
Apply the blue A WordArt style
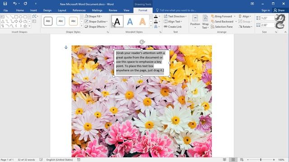(x=130, y=22)
